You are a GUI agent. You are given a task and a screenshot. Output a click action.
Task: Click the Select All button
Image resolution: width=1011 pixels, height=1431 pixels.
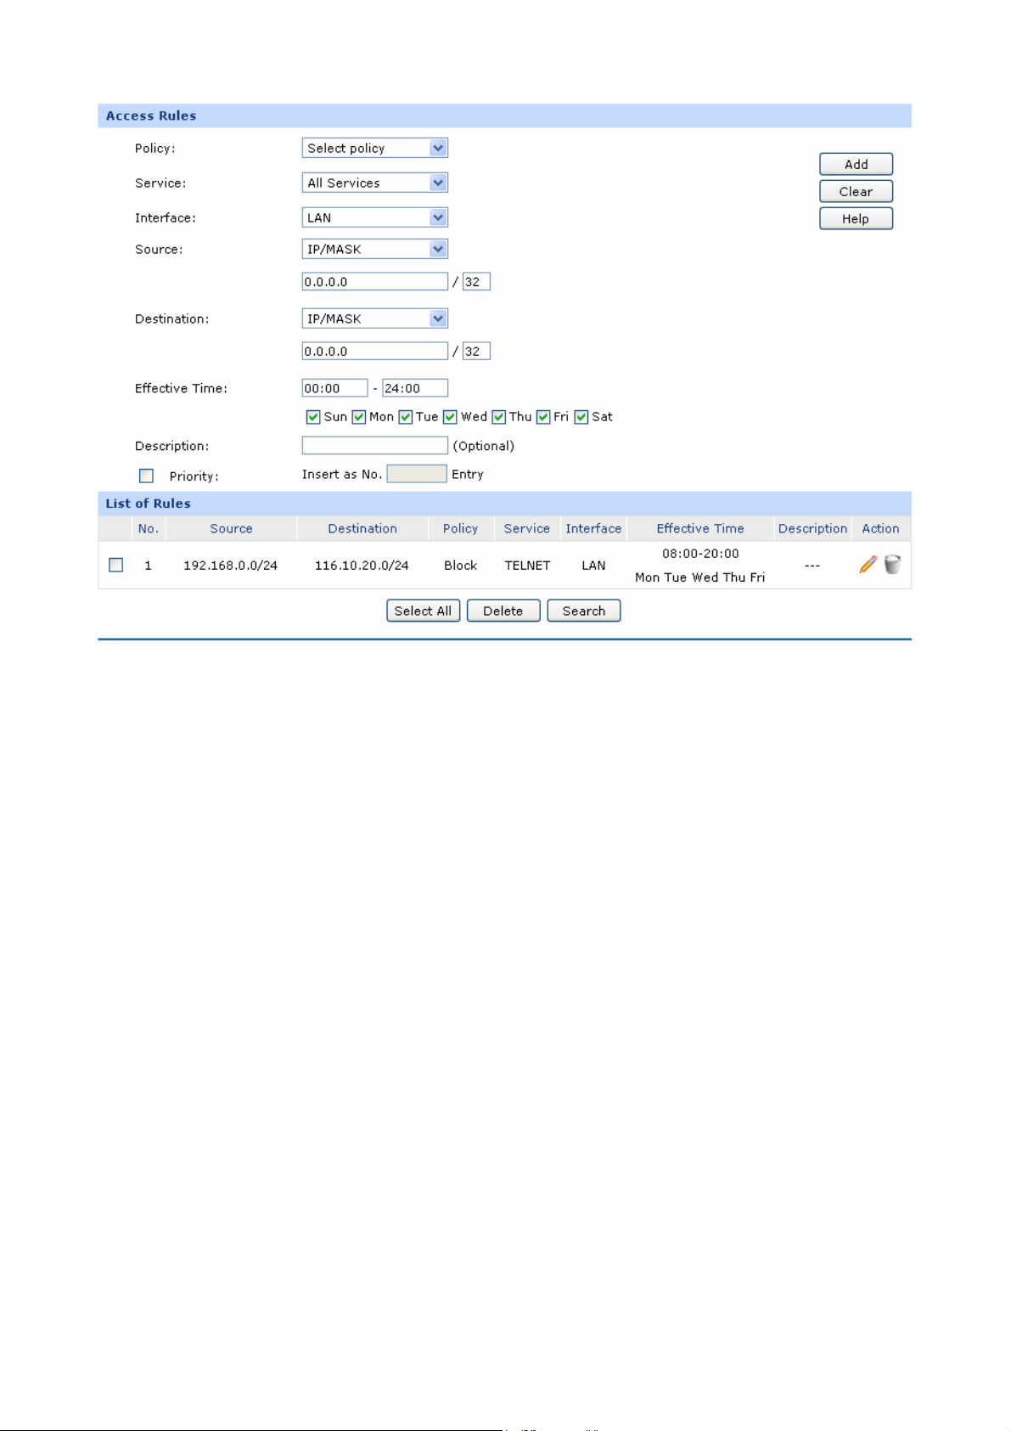click(x=424, y=611)
